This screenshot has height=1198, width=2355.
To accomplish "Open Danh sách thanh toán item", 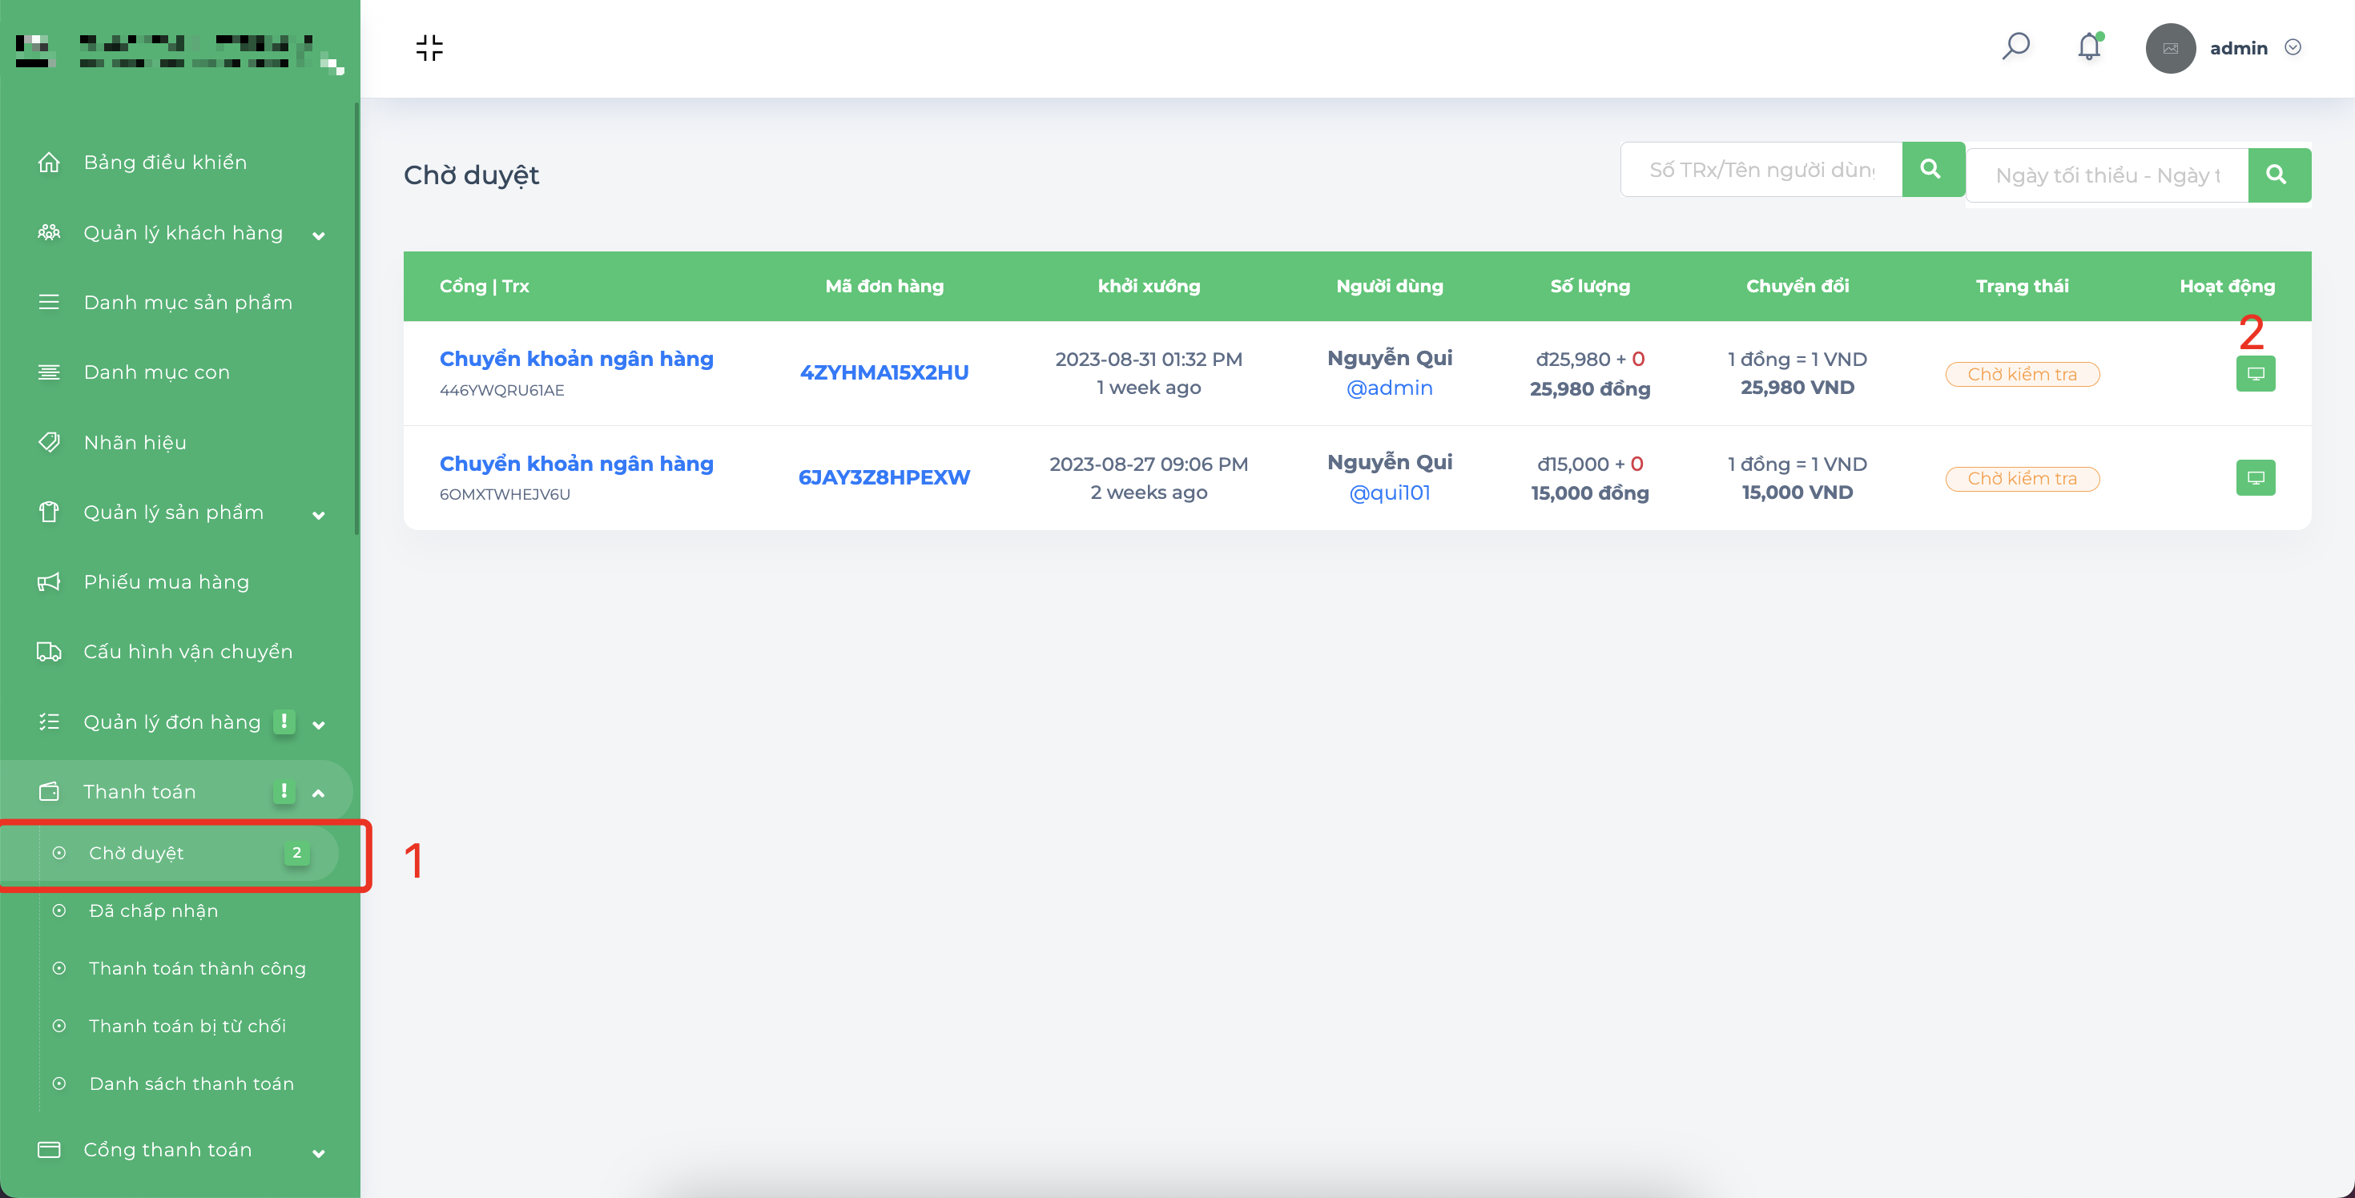I will point(192,1083).
